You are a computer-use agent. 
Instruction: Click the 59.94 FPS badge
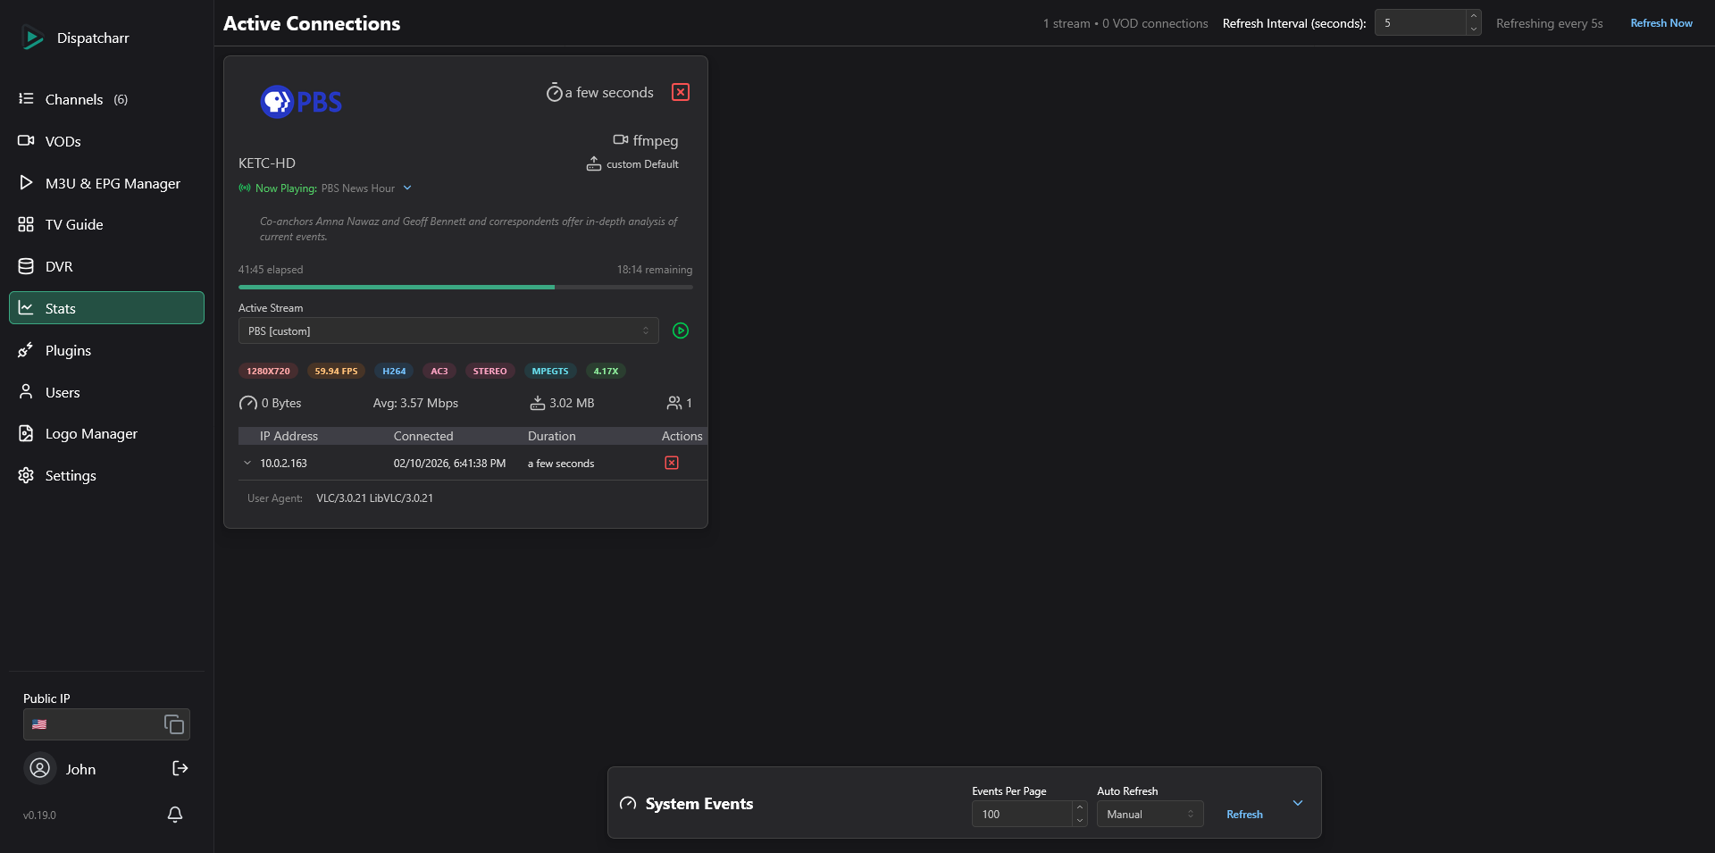tap(336, 371)
